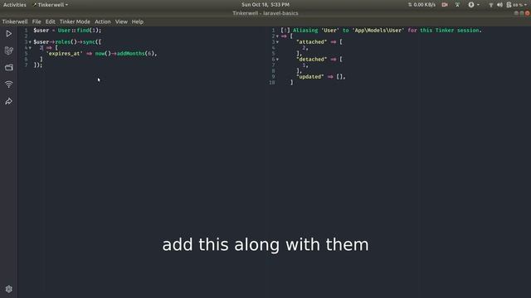Open the Tinkerwell menu

tap(15, 22)
